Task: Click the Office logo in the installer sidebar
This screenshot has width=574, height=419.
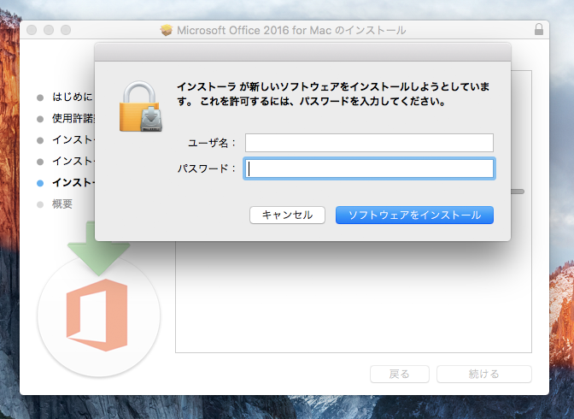Action: pos(97,315)
